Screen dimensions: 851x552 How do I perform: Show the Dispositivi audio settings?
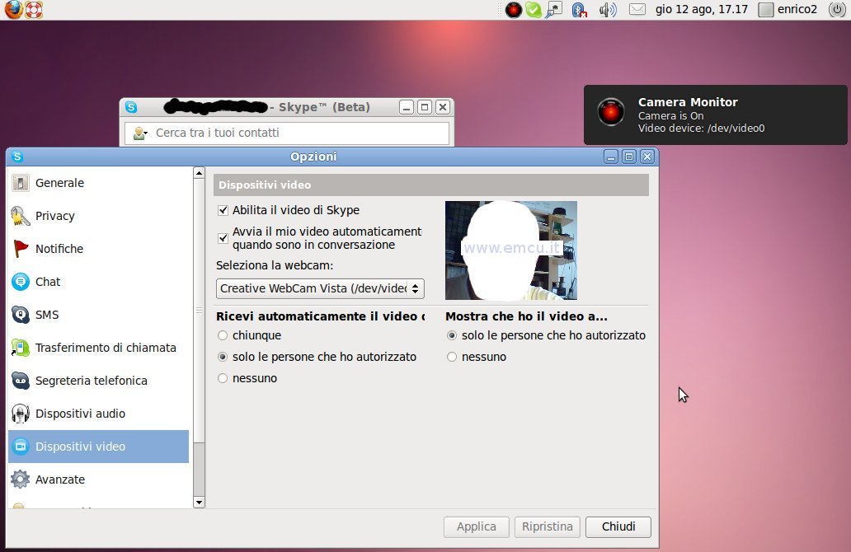click(x=98, y=414)
